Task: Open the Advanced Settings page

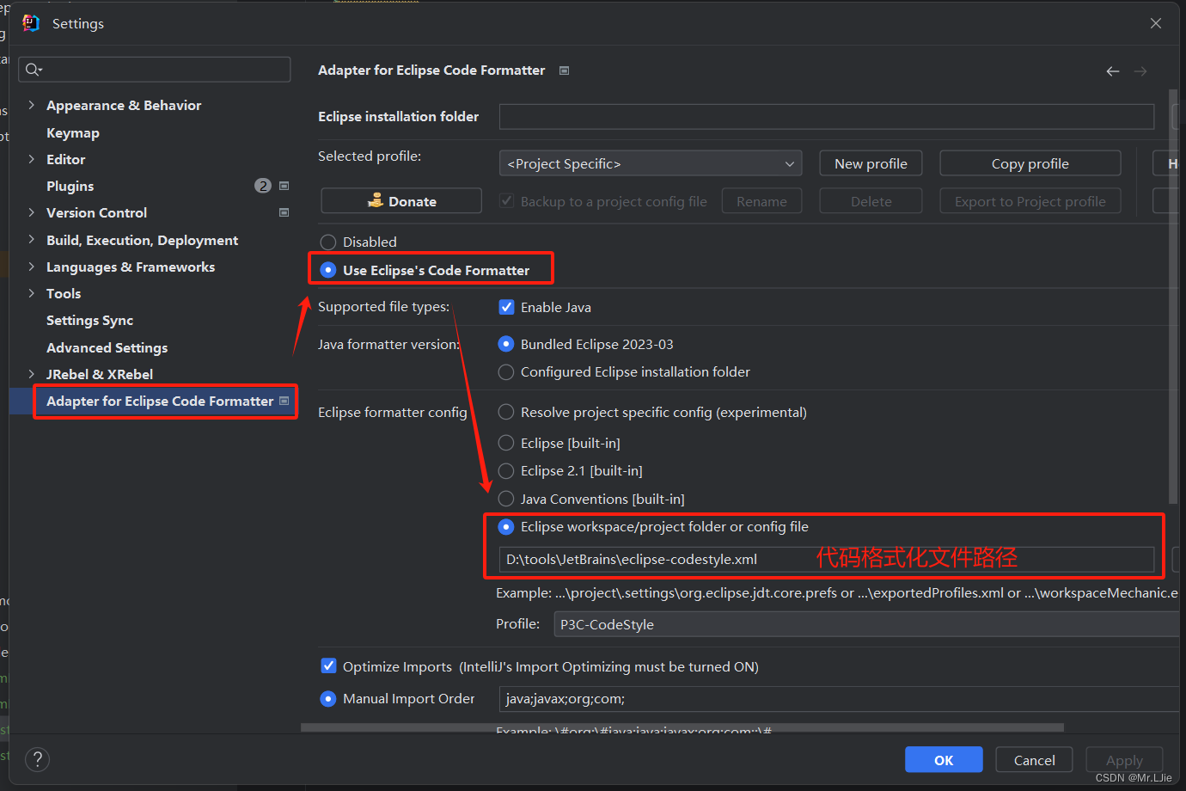Action: [107, 347]
